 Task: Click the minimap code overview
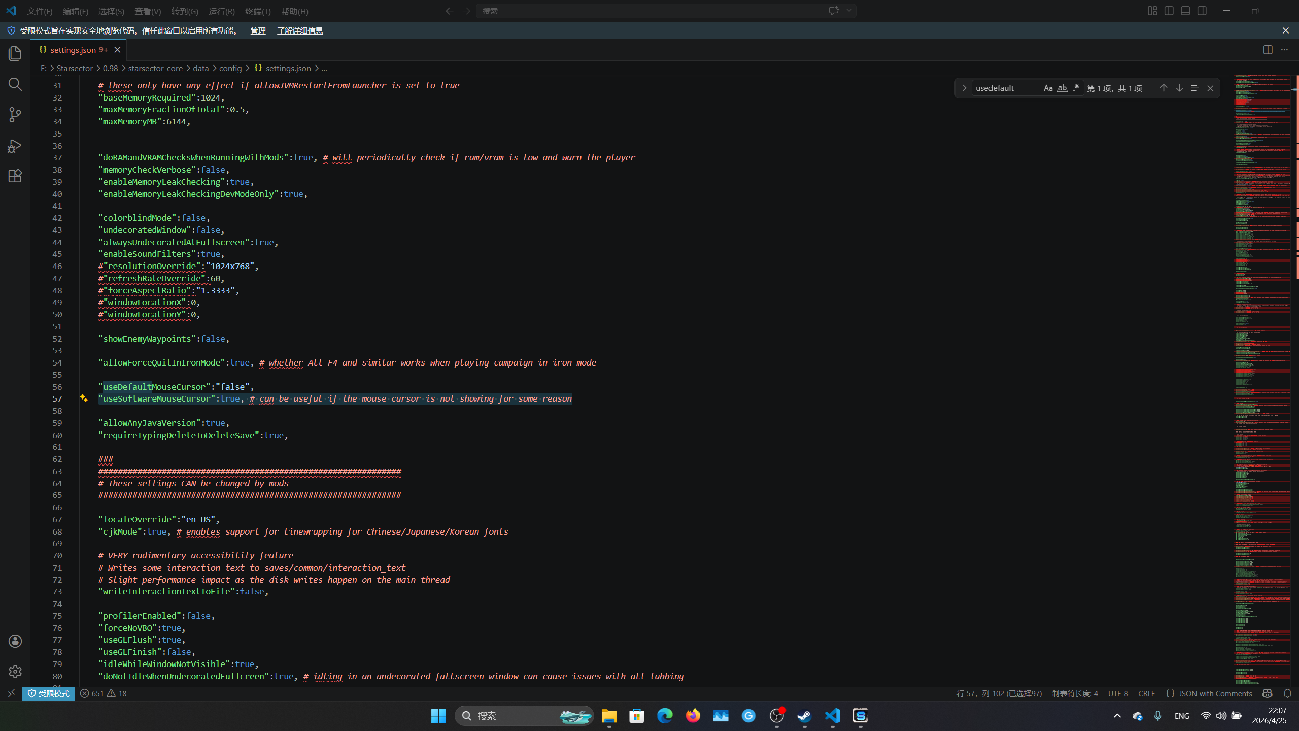1262,355
